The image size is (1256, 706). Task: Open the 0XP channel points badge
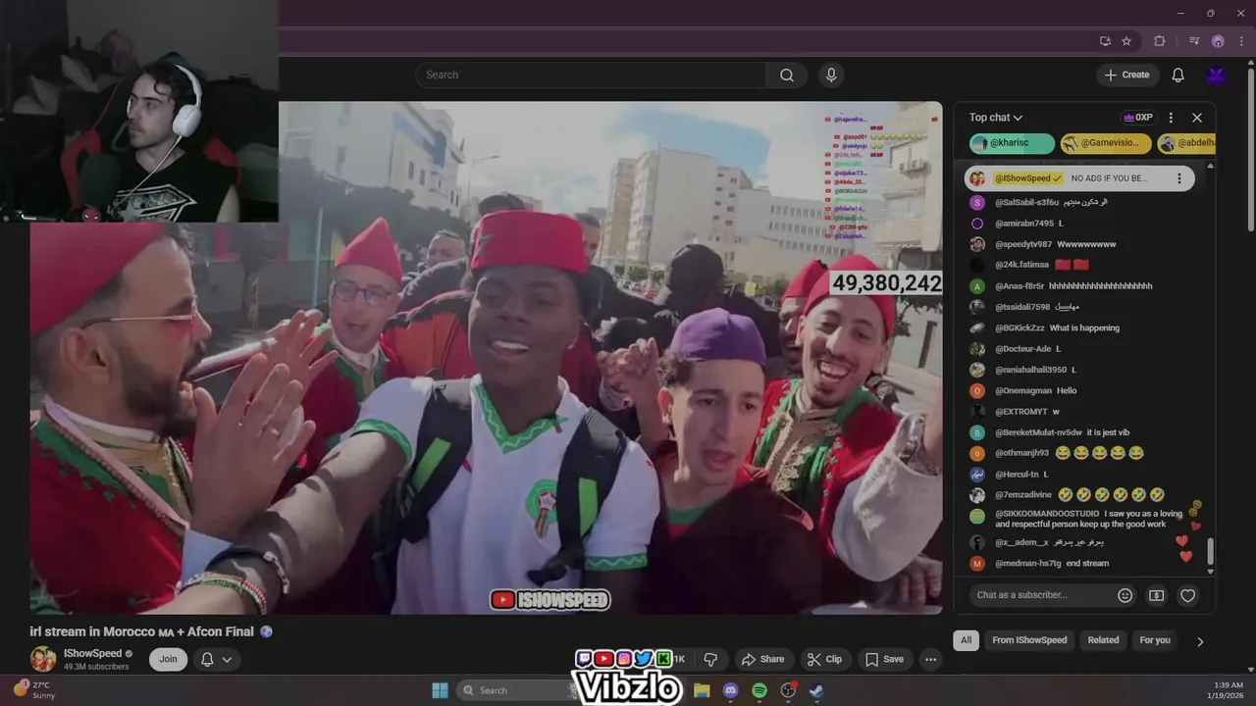[1138, 118]
